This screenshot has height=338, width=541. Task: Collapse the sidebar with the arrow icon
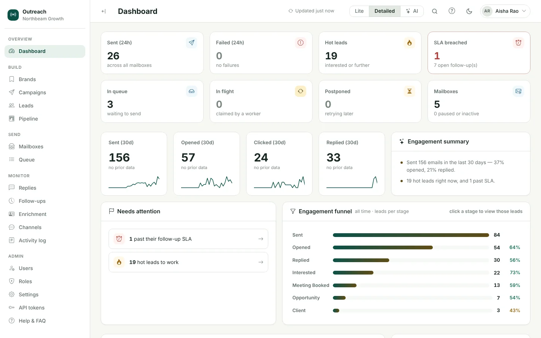pyautogui.click(x=103, y=11)
